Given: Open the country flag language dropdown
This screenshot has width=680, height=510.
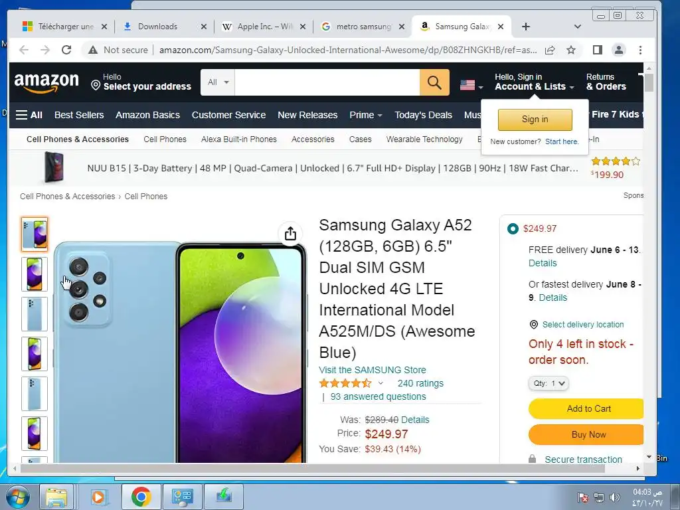Looking at the screenshot, I should point(471,85).
